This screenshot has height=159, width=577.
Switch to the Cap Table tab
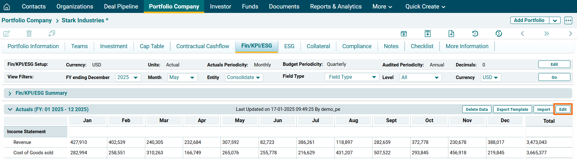coord(152,46)
